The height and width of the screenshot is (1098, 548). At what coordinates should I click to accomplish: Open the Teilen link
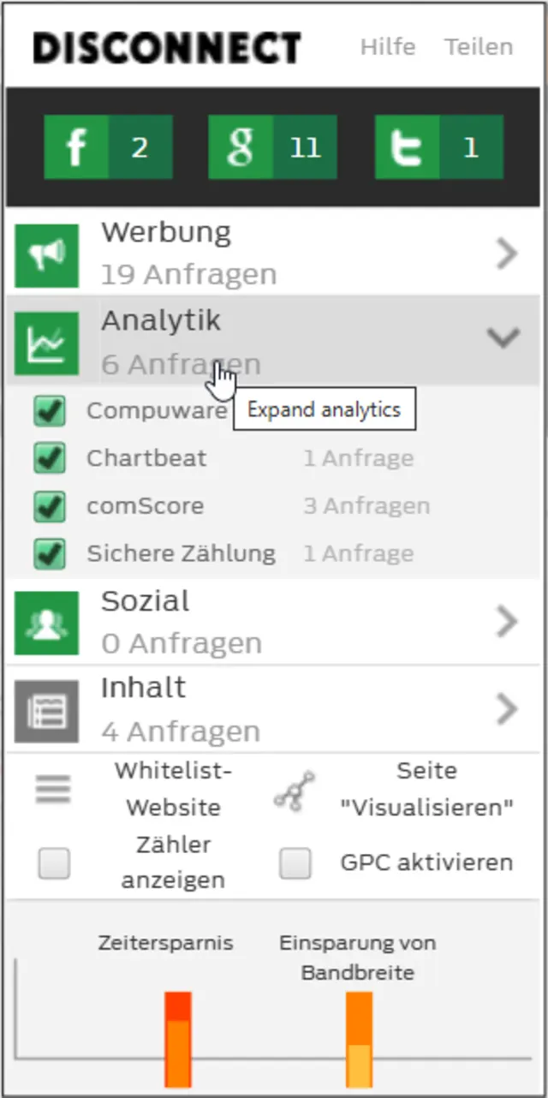(x=479, y=47)
